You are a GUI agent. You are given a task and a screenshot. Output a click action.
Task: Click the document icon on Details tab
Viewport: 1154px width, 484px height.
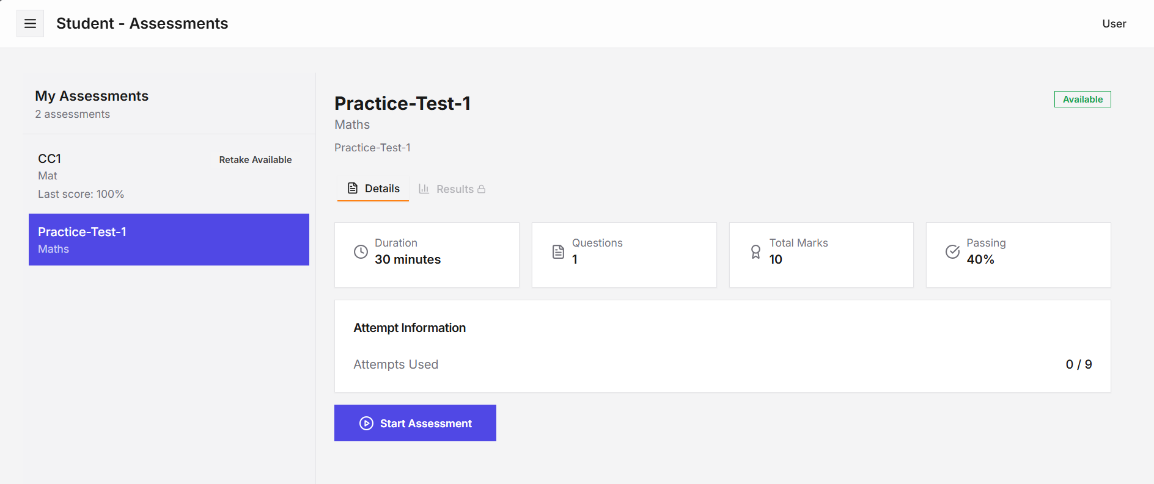(352, 188)
